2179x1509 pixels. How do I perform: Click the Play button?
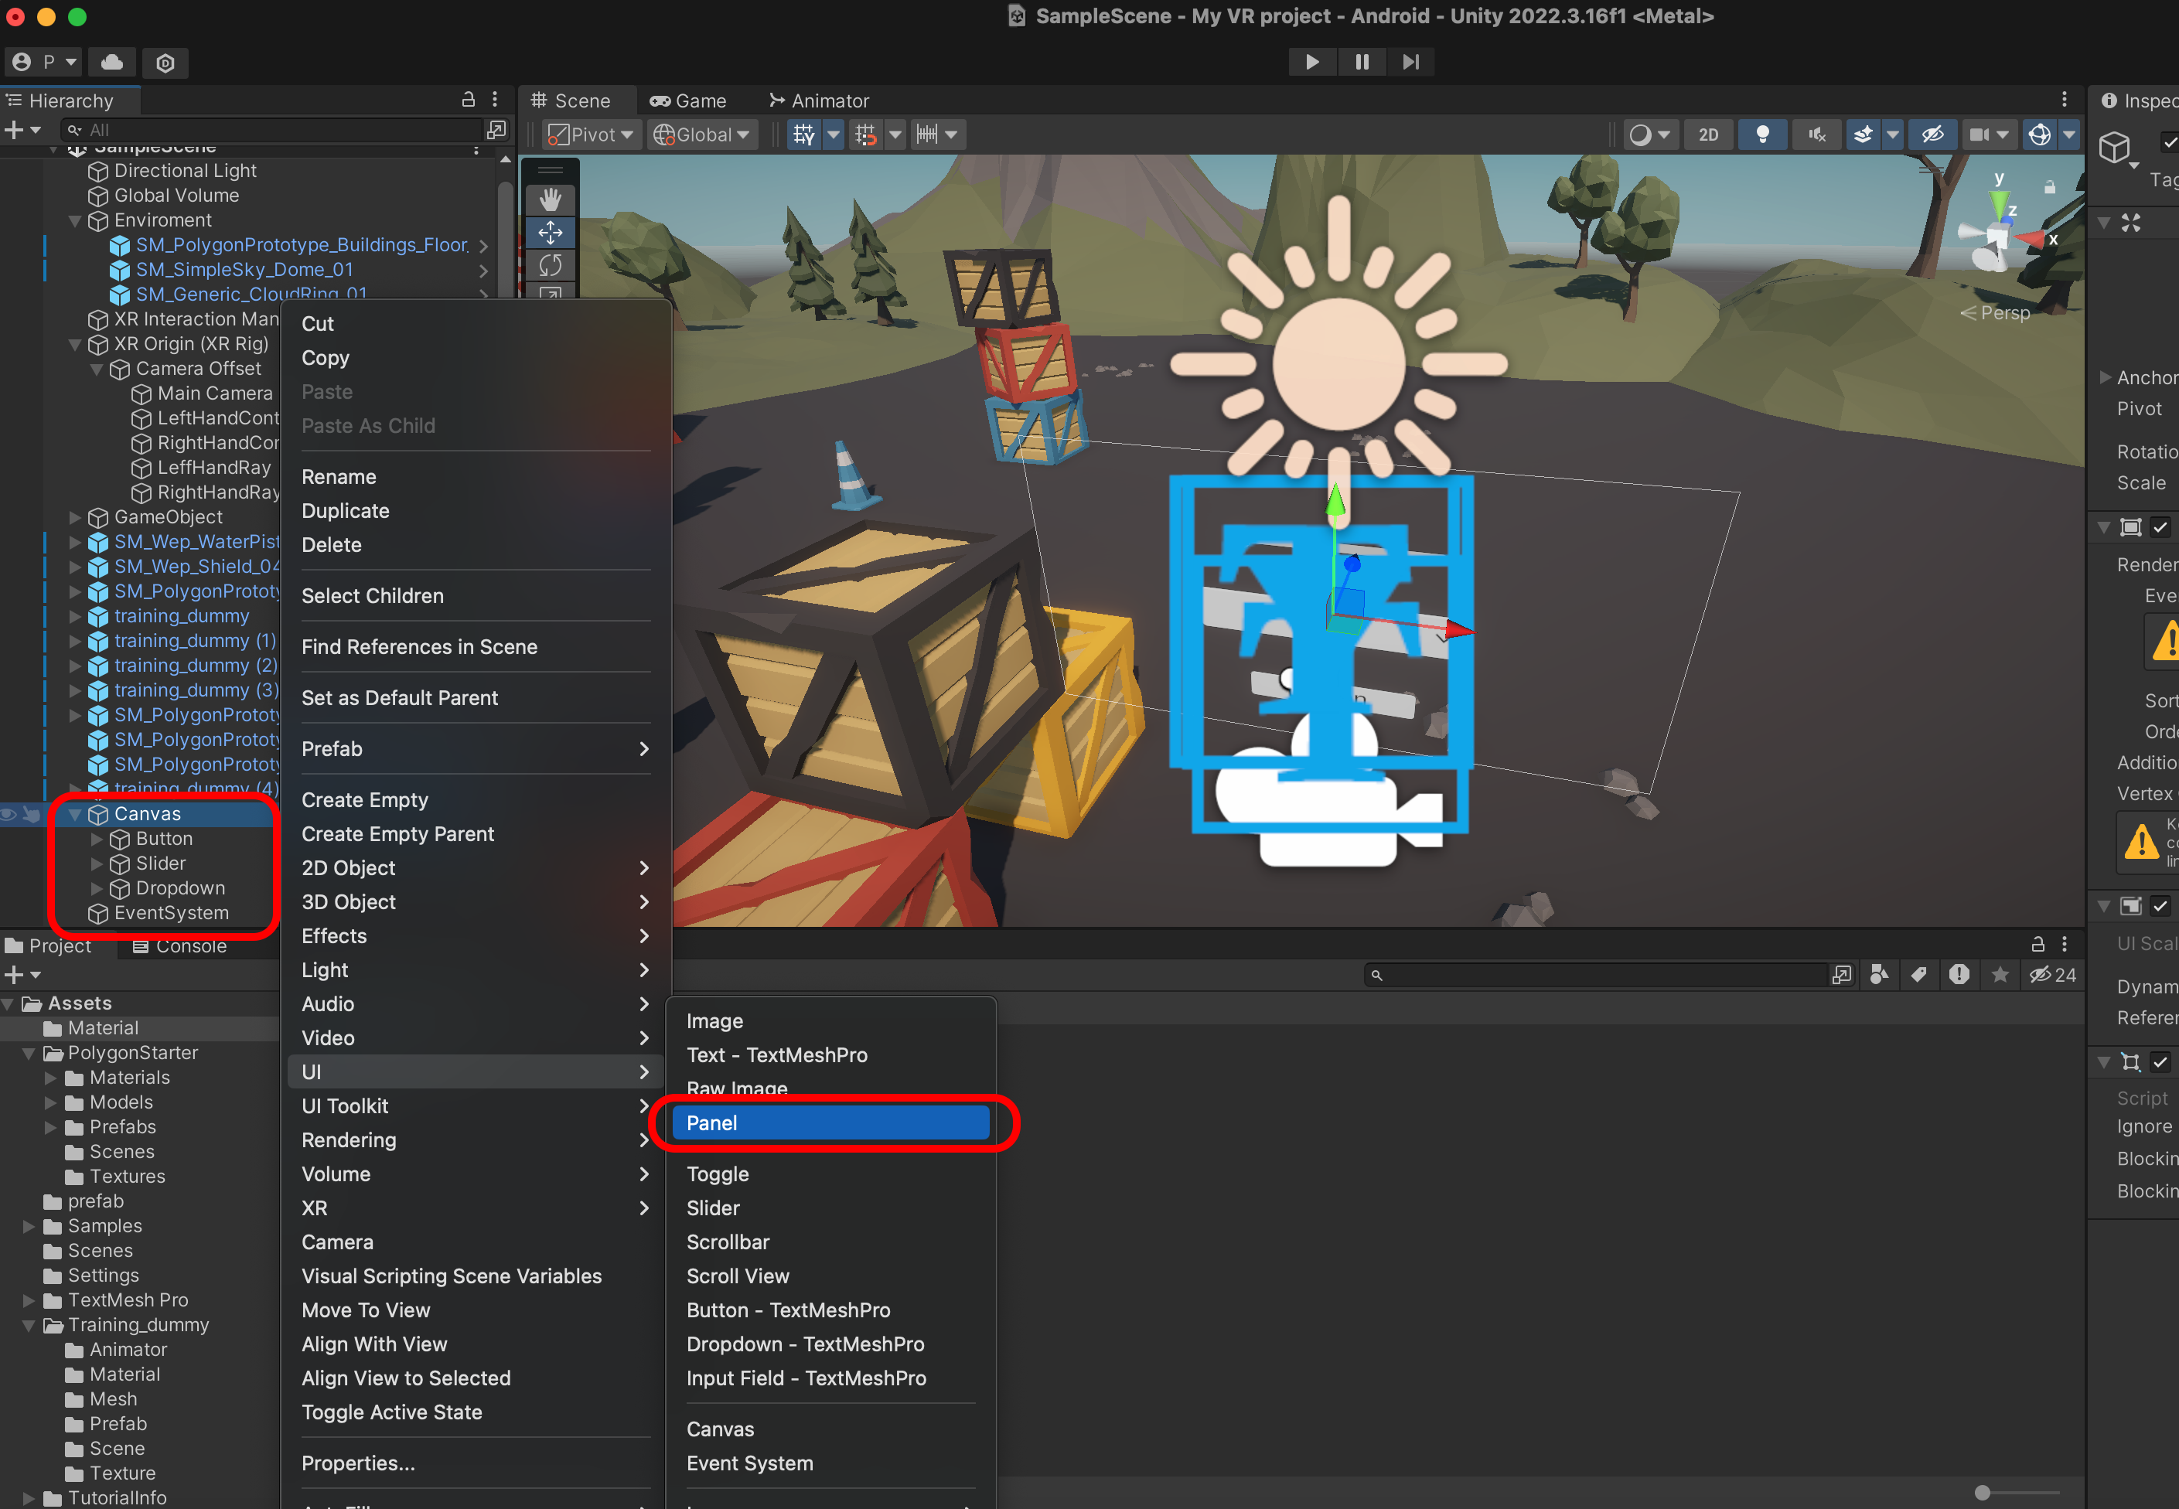click(x=1313, y=61)
